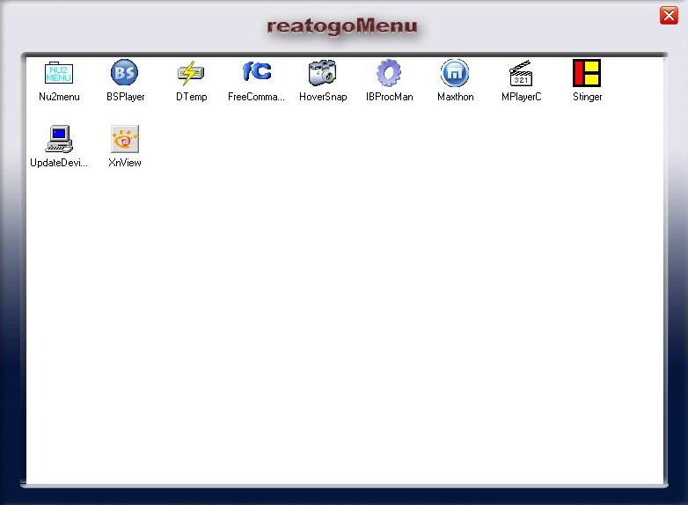Select the "Nu2menu" label text
Image resolution: width=688 pixels, height=505 pixels.
point(59,97)
